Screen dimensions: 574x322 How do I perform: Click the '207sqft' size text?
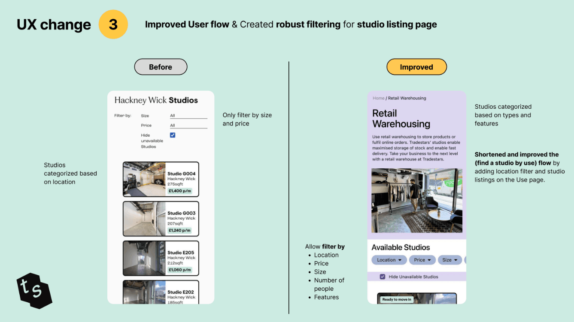pyautogui.click(x=175, y=224)
